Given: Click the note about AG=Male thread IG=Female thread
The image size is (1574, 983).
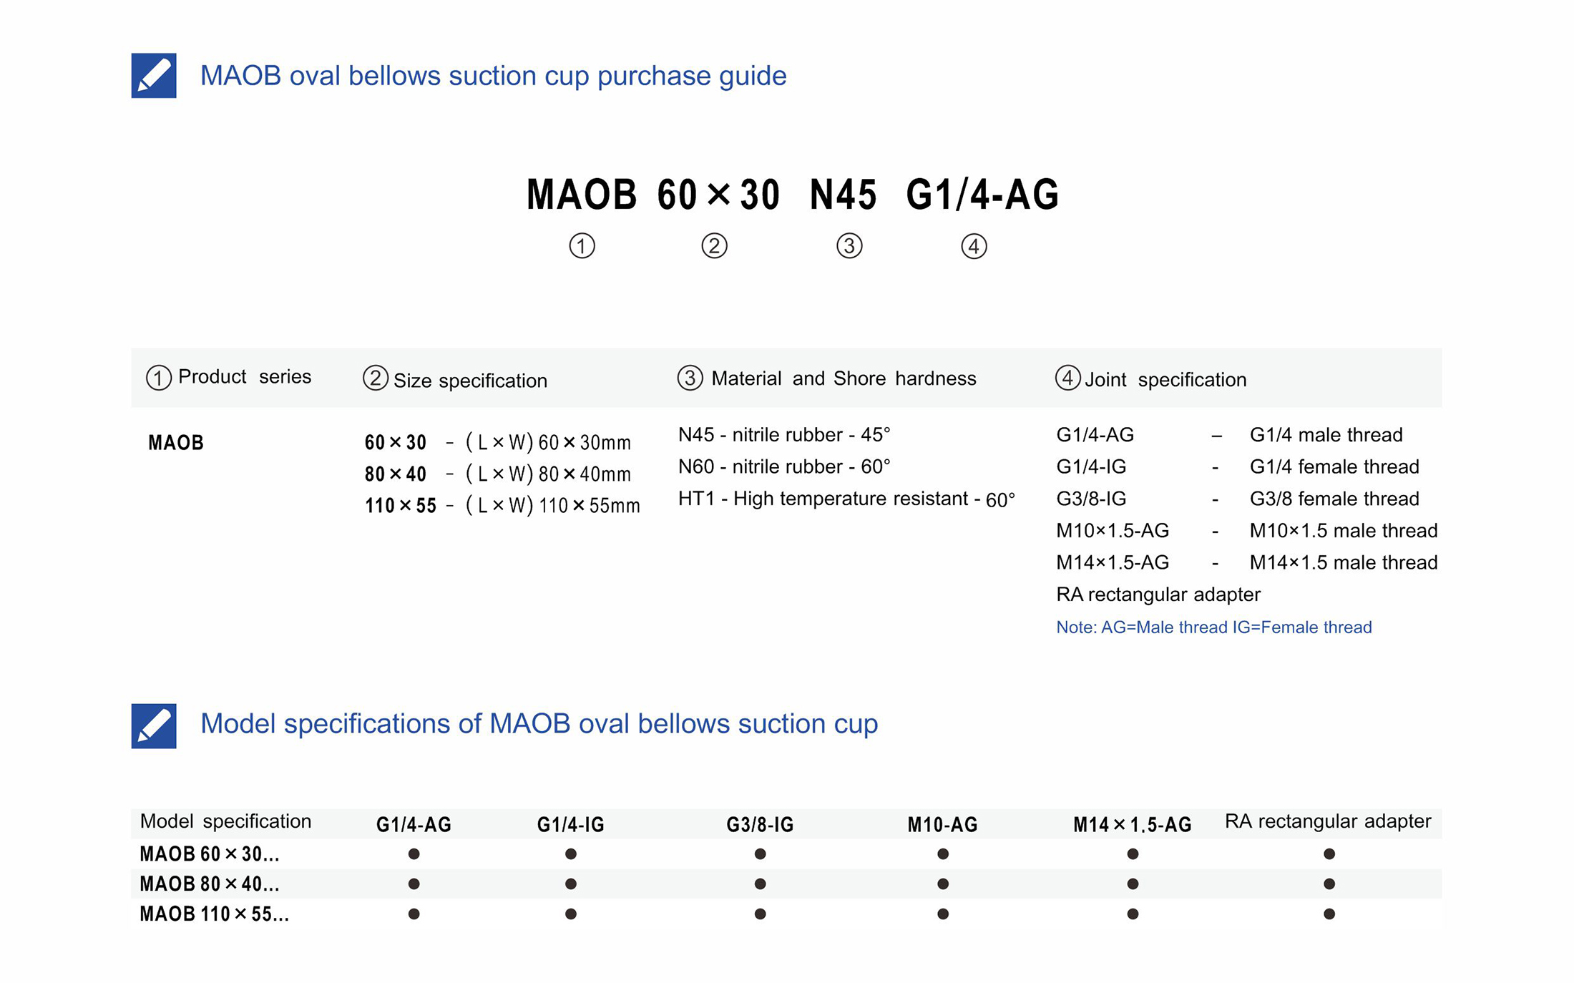Looking at the screenshot, I should pyautogui.click(x=1213, y=627).
